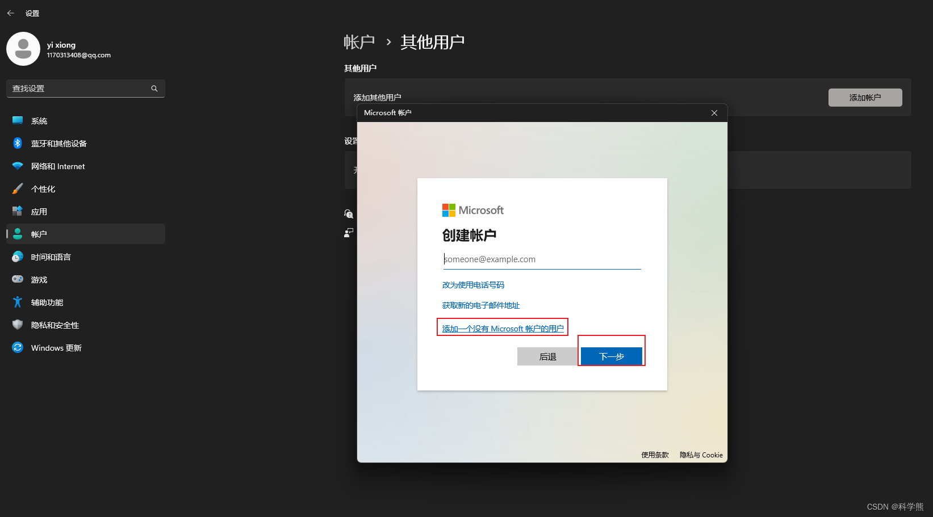Select 帐户 in the sidebar
This screenshot has width=933, height=517.
tap(86, 234)
